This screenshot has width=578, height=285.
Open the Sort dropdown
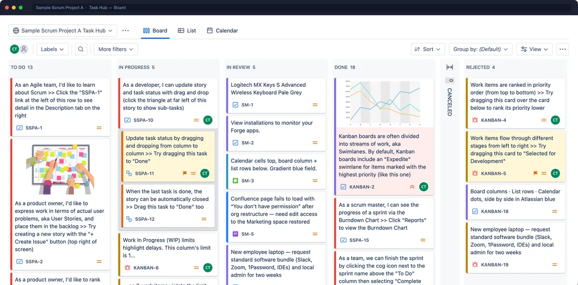click(428, 49)
